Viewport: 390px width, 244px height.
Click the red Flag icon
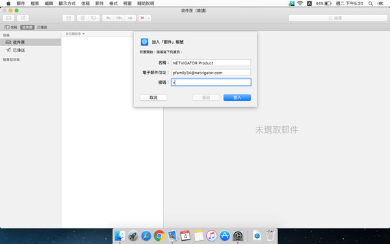[x=142, y=18]
